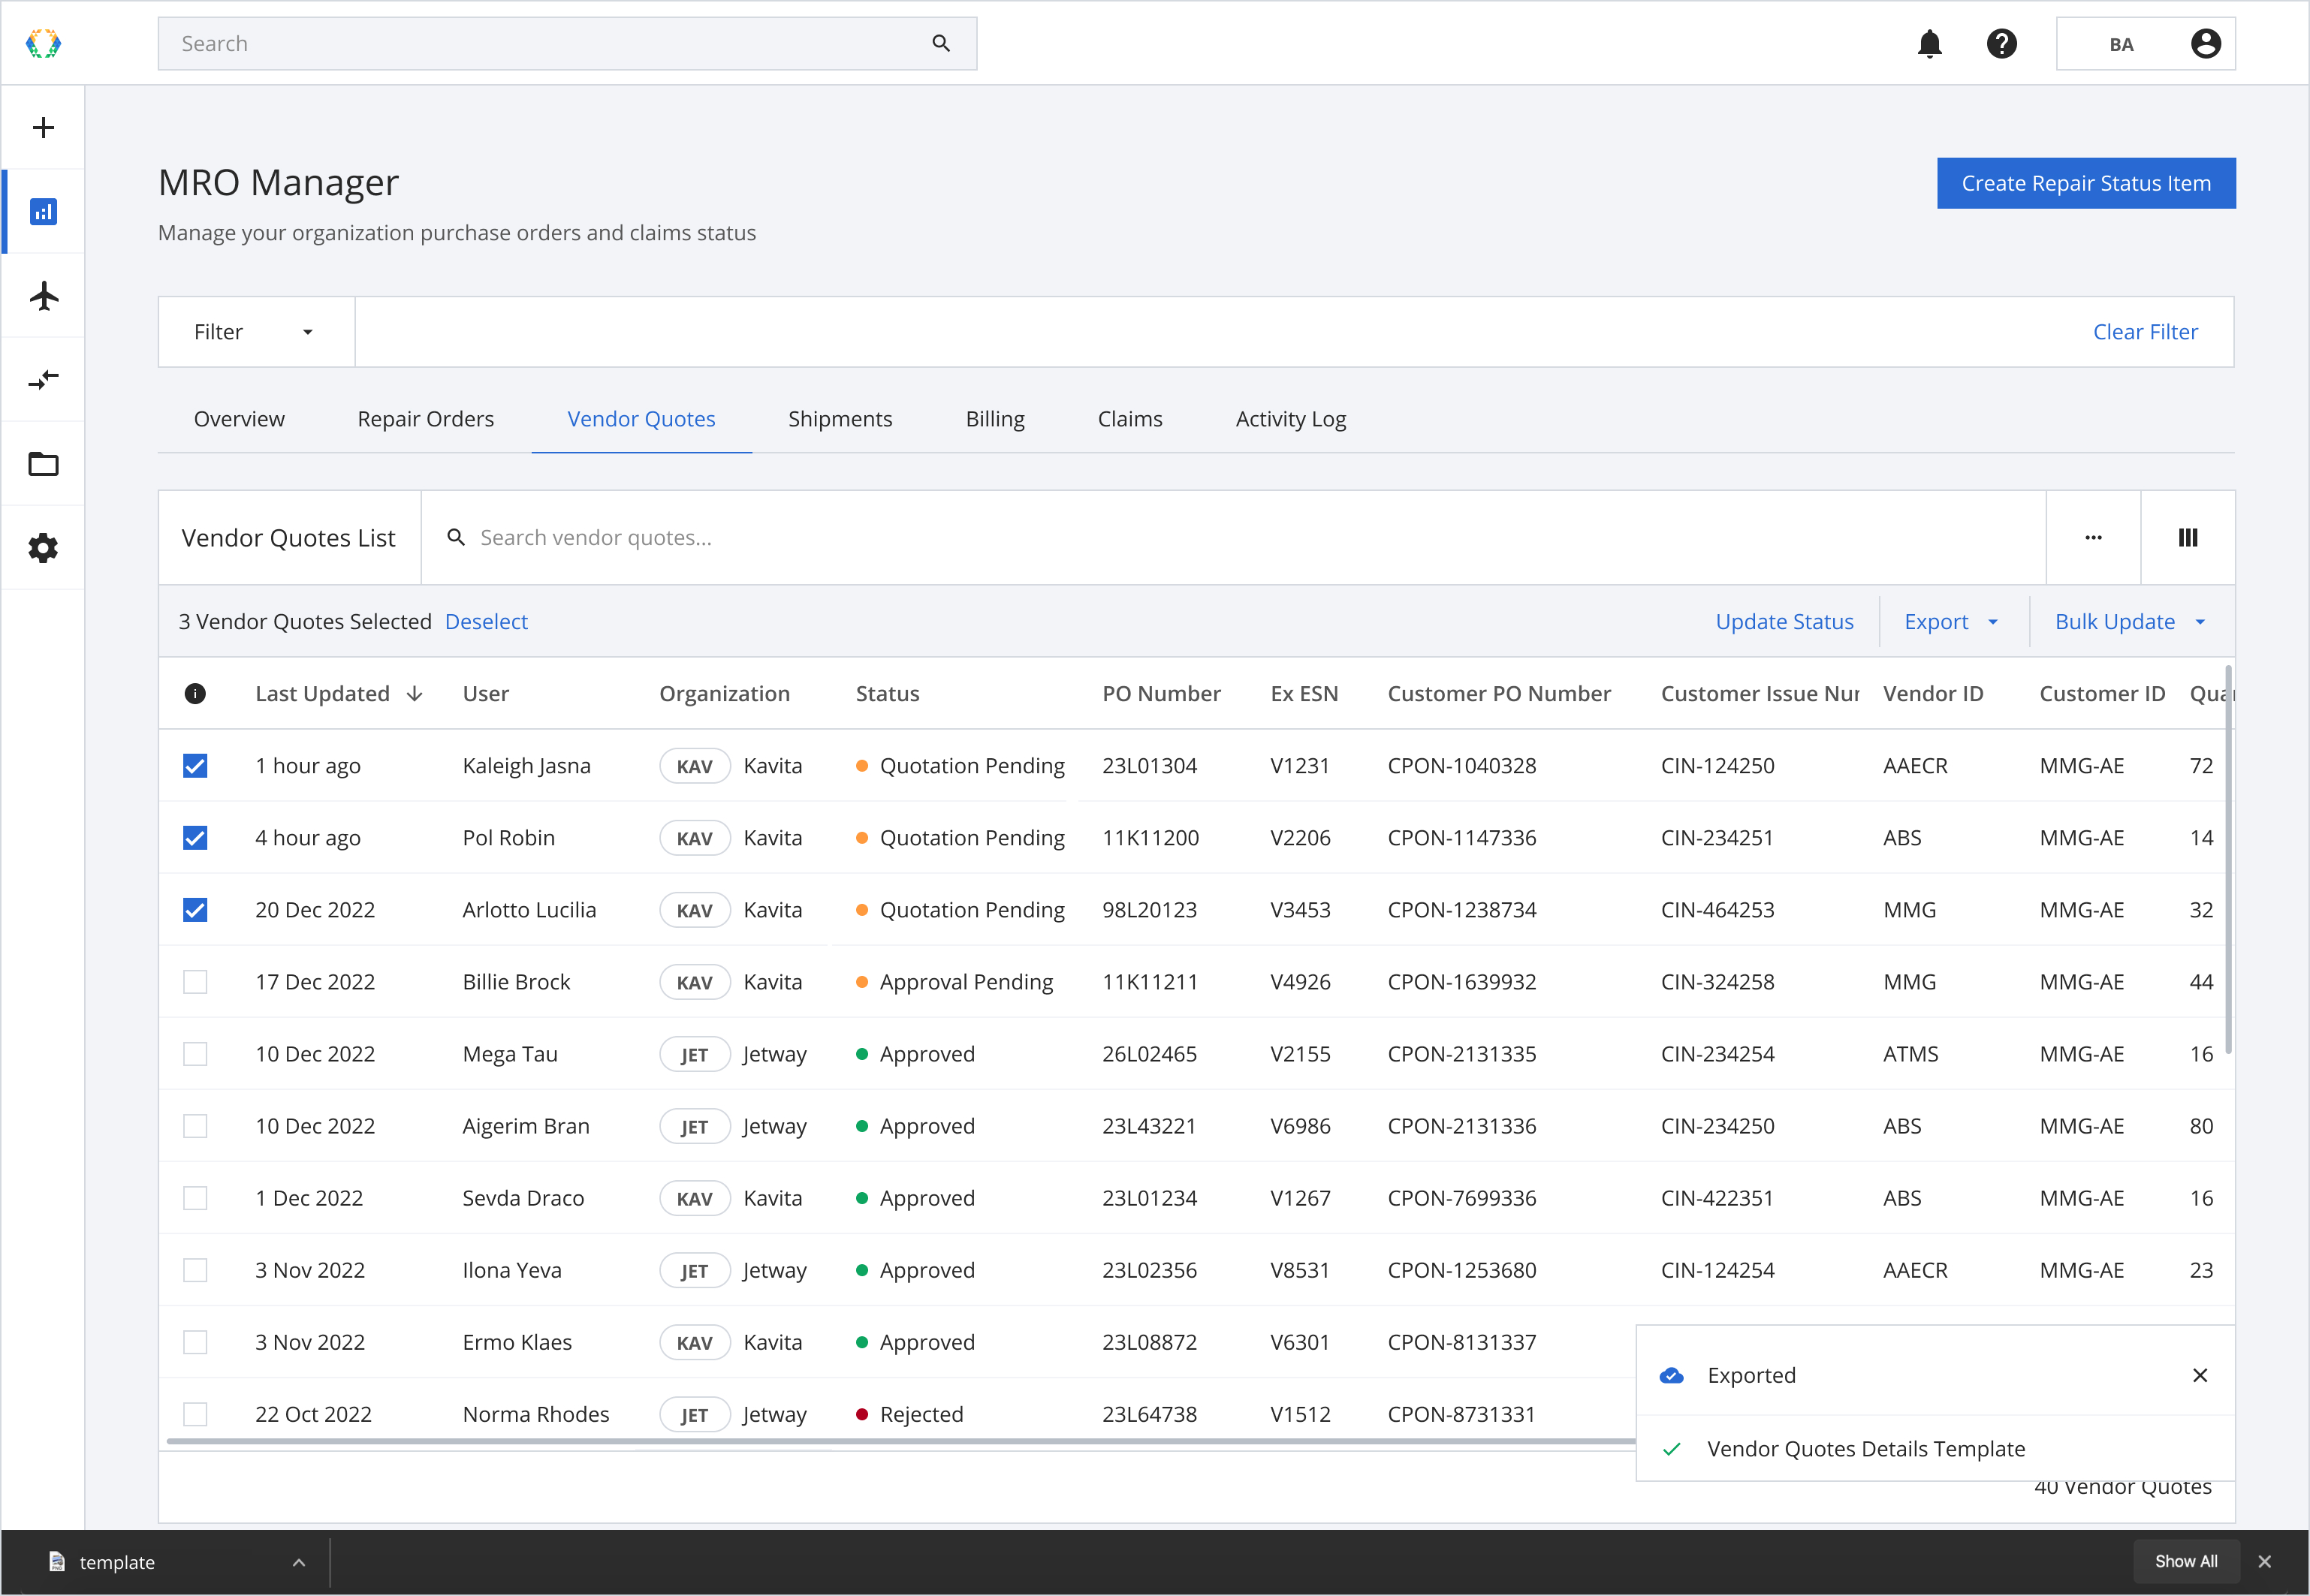Click the Deselect link
2310x1596 pixels.
click(486, 622)
